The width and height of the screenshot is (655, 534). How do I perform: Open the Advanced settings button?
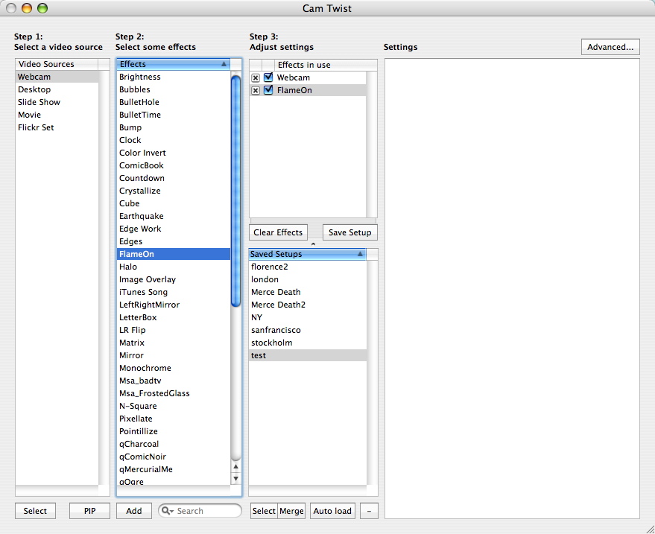610,47
